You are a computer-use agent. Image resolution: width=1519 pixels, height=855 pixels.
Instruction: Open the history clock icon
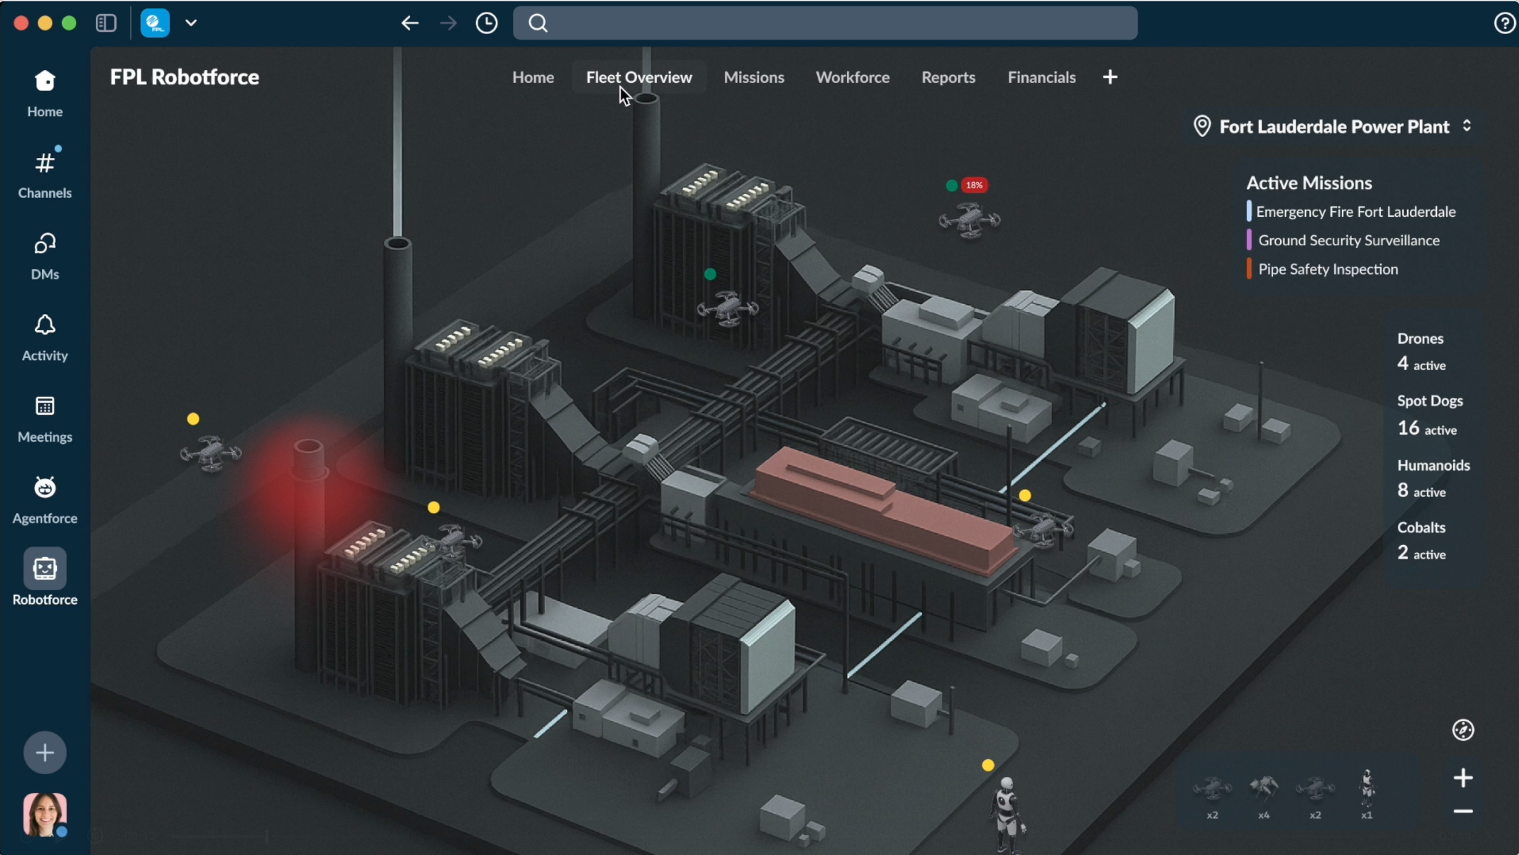pos(487,23)
